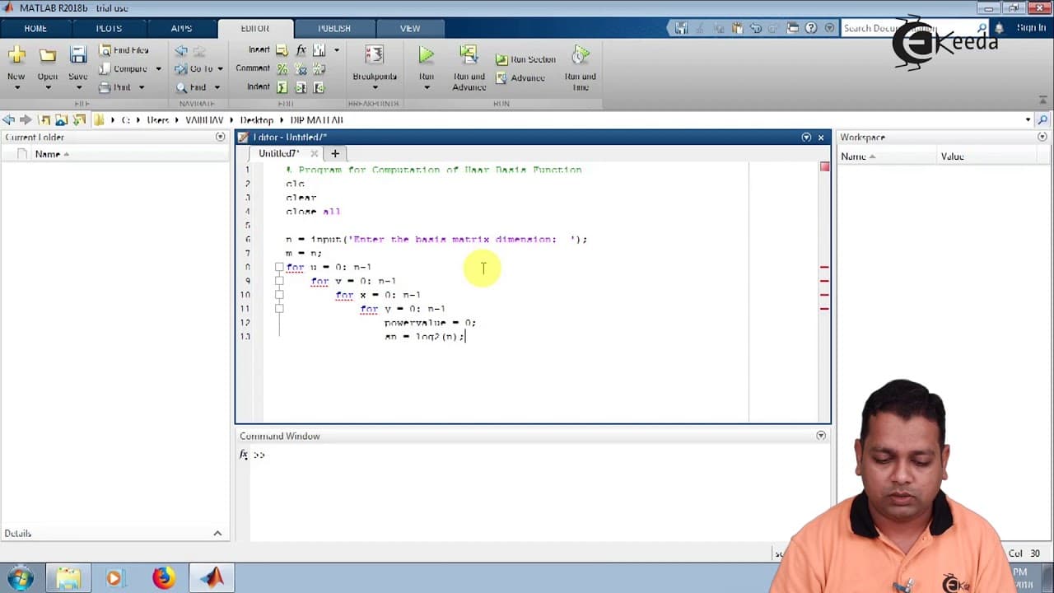Click the navigate back arrow in Navigate section

181,50
